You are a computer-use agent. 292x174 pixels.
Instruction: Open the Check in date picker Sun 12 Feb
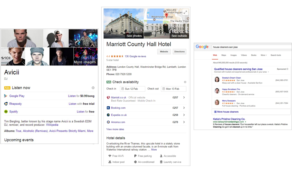[133, 89]
